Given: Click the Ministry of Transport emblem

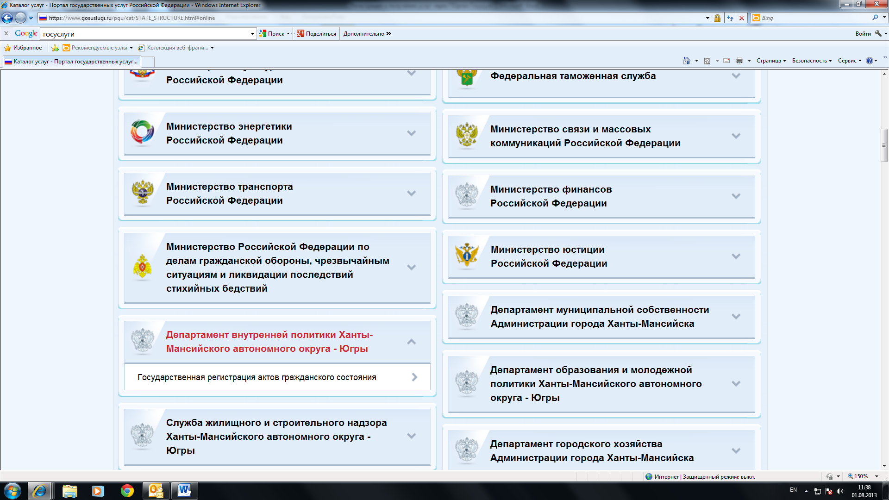Looking at the screenshot, I should pos(143,193).
